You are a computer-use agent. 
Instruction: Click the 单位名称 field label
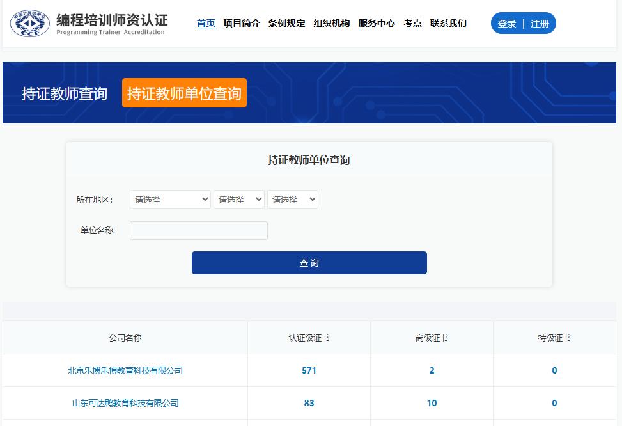point(97,230)
